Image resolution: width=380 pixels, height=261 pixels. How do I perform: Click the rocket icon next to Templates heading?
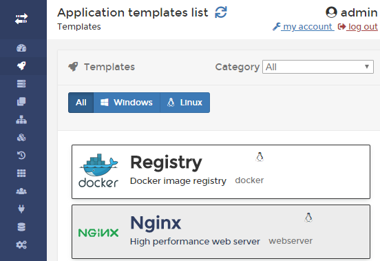point(73,67)
